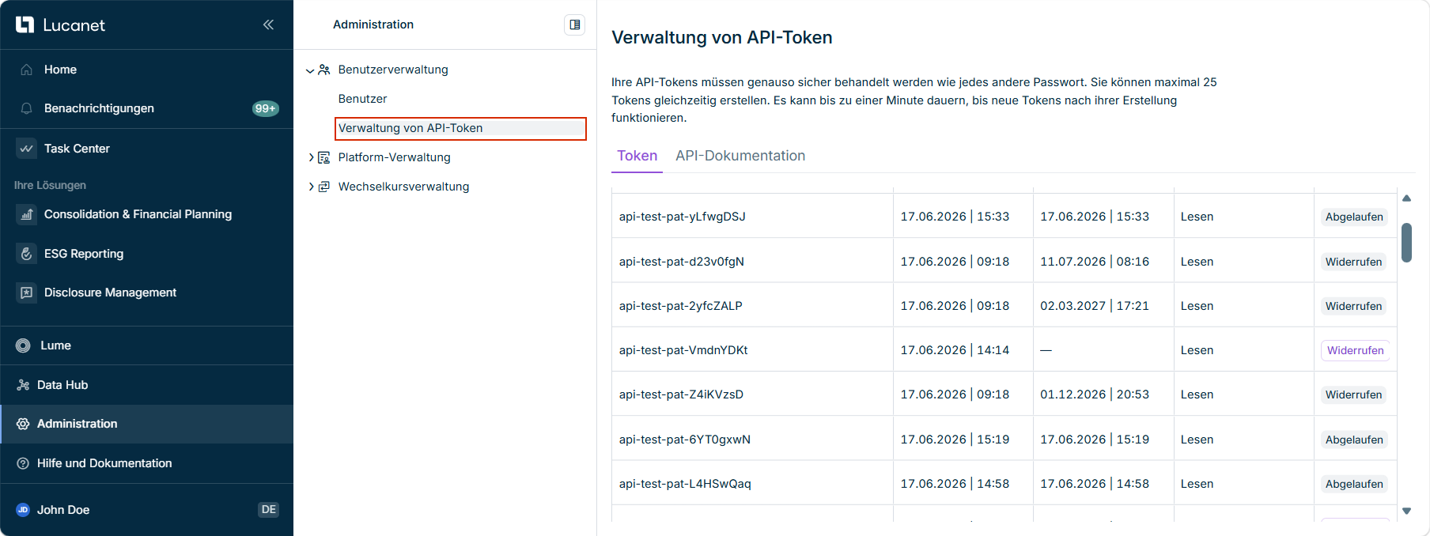Click expiry date 11.07.2026 | 08:16

[x=1095, y=262]
